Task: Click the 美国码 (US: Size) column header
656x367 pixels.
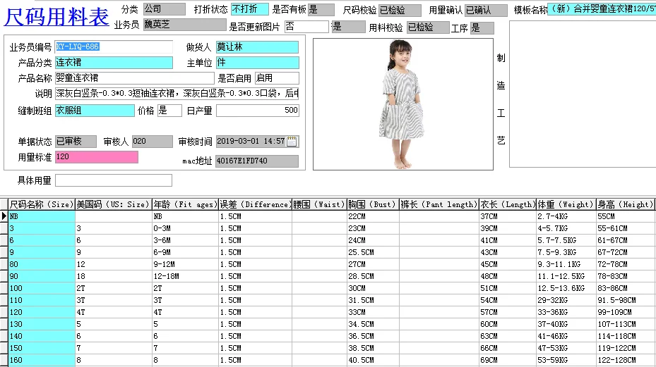Action: coord(114,204)
